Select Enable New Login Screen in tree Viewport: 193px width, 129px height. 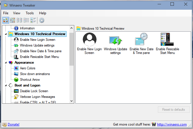pos(37,40)
